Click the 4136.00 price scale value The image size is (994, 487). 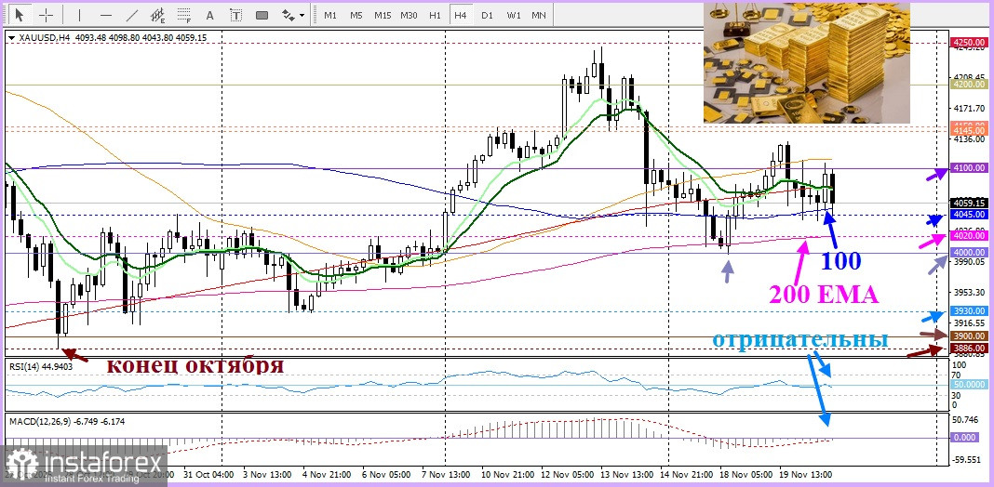(968, 138)
